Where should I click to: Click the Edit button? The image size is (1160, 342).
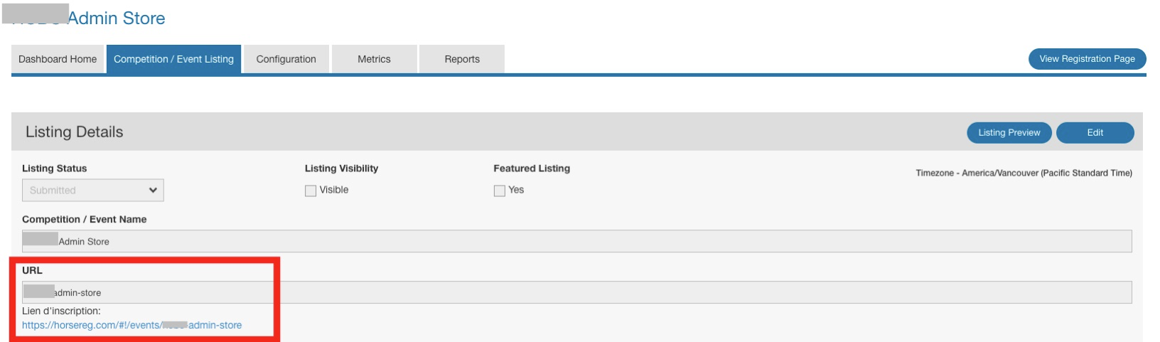pos(1095,132)
